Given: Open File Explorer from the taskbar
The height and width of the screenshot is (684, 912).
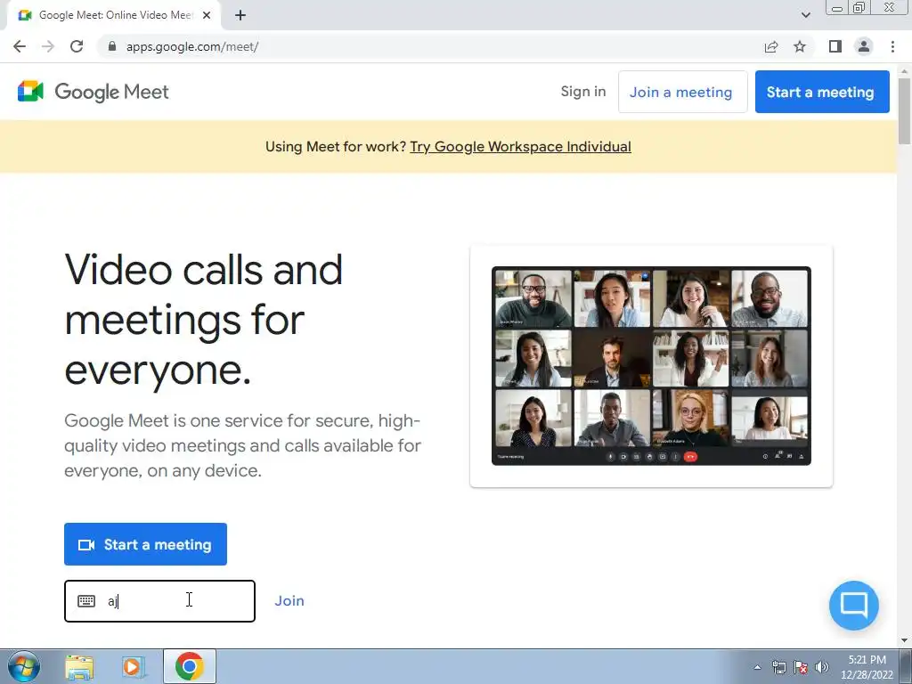Looking at the screenshot, I should pos(79,666).
